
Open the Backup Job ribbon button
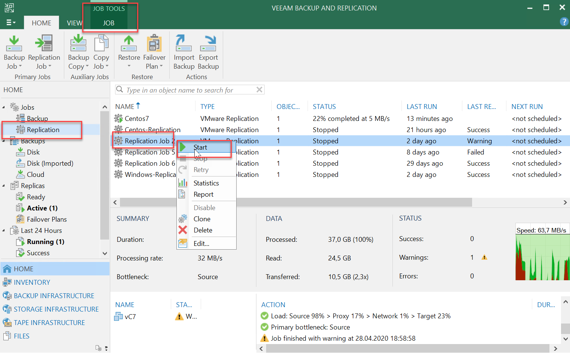(14, 52)
